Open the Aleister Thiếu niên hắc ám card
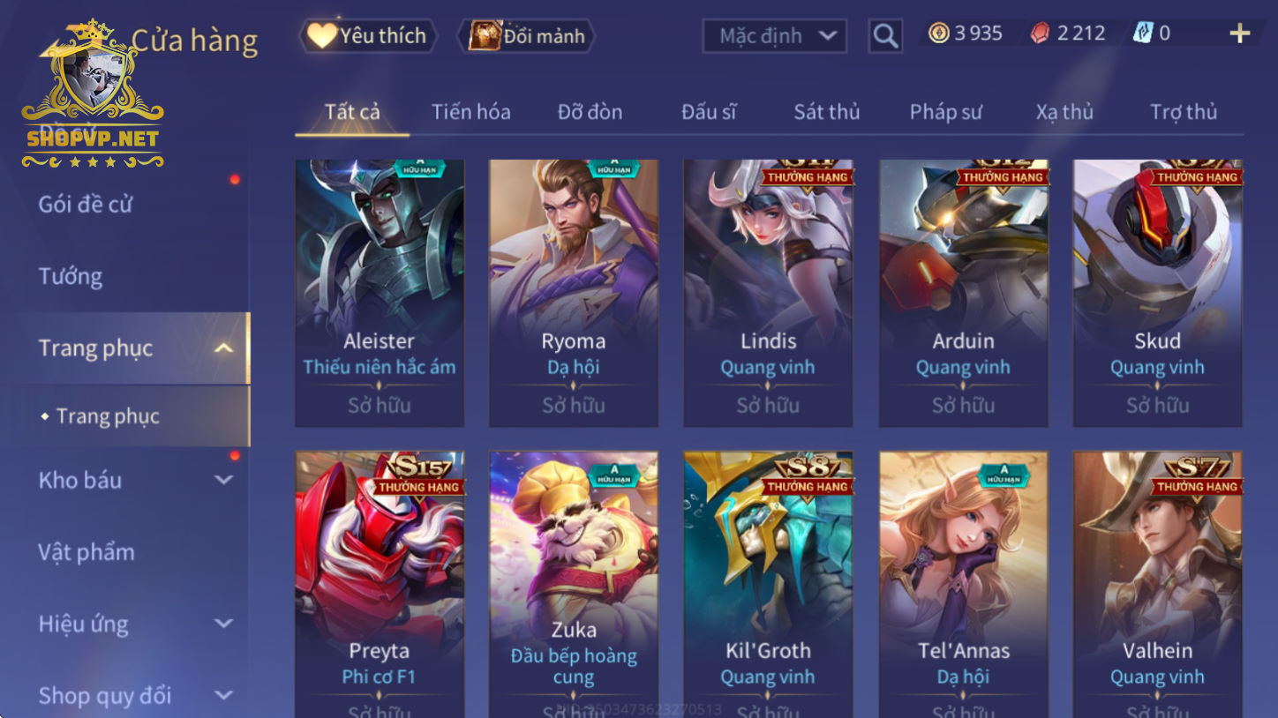 (x=380, y=293)
